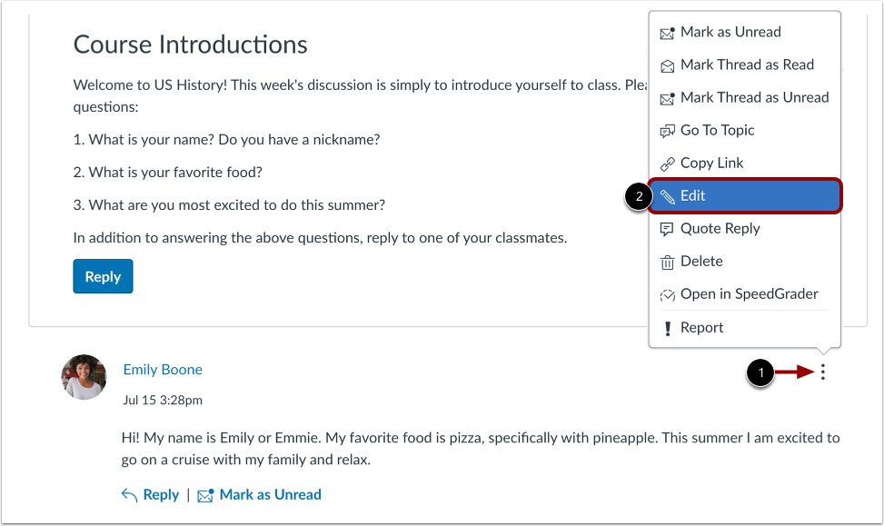Click the Reply link under Emily's post
Viewport: 884px width, 526px height.
pos(158,494)
